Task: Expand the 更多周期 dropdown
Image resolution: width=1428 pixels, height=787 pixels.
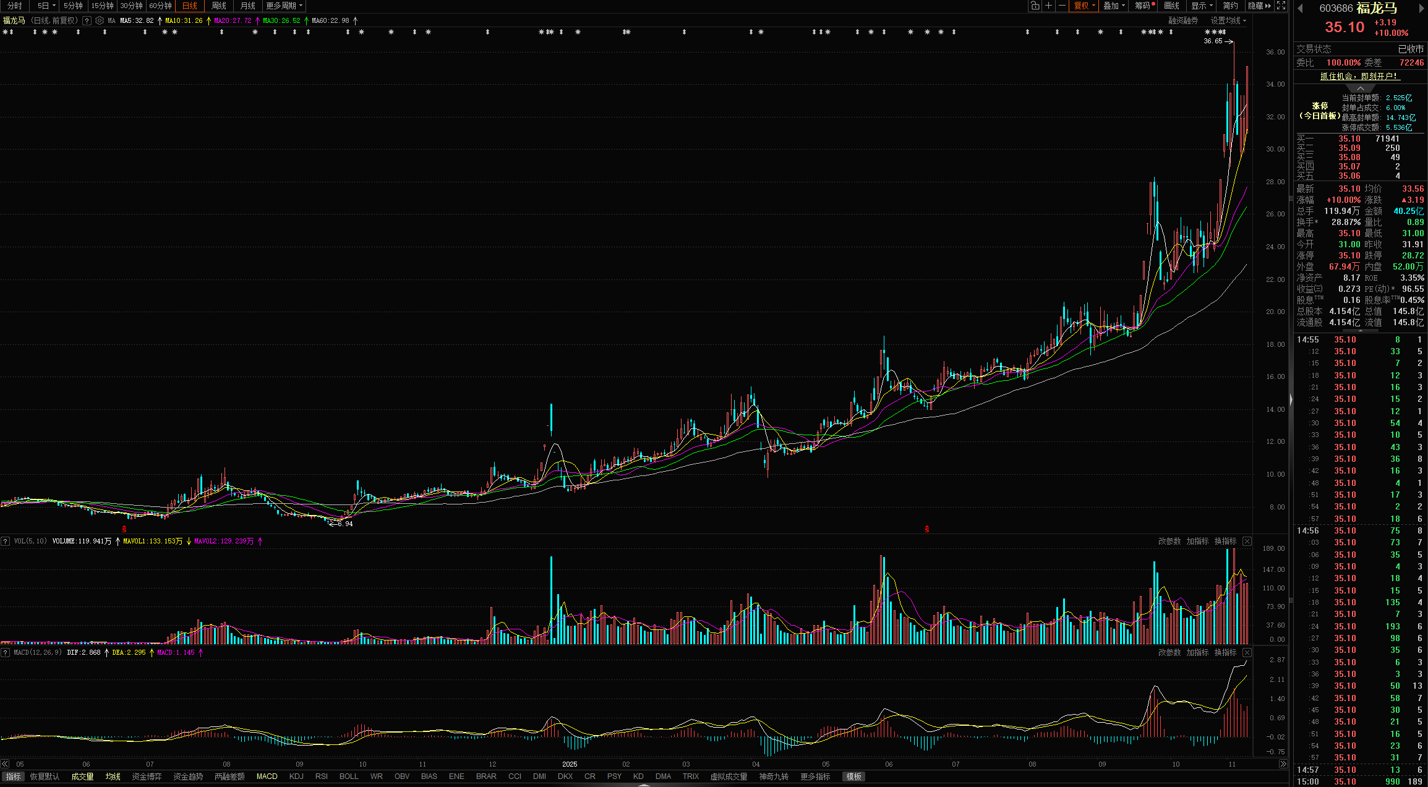Action: click(284, 6)
